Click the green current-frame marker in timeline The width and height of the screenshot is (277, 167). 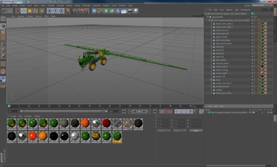click(9, 106)
